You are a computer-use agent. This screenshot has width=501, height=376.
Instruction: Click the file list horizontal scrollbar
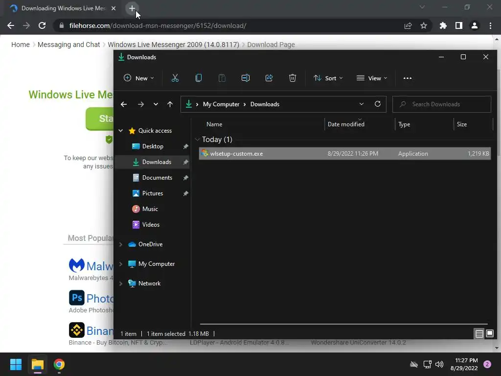[x=344, y=324]
